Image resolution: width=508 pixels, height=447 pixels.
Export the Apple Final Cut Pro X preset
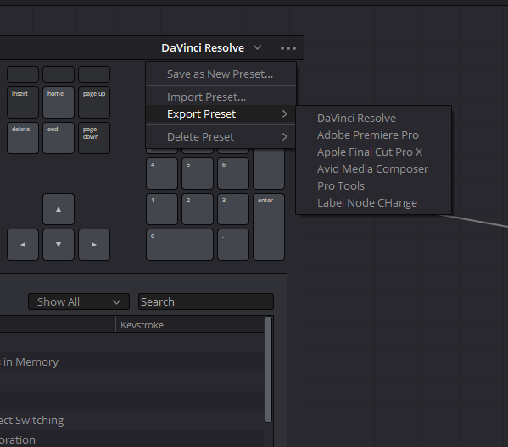point(373,152)
